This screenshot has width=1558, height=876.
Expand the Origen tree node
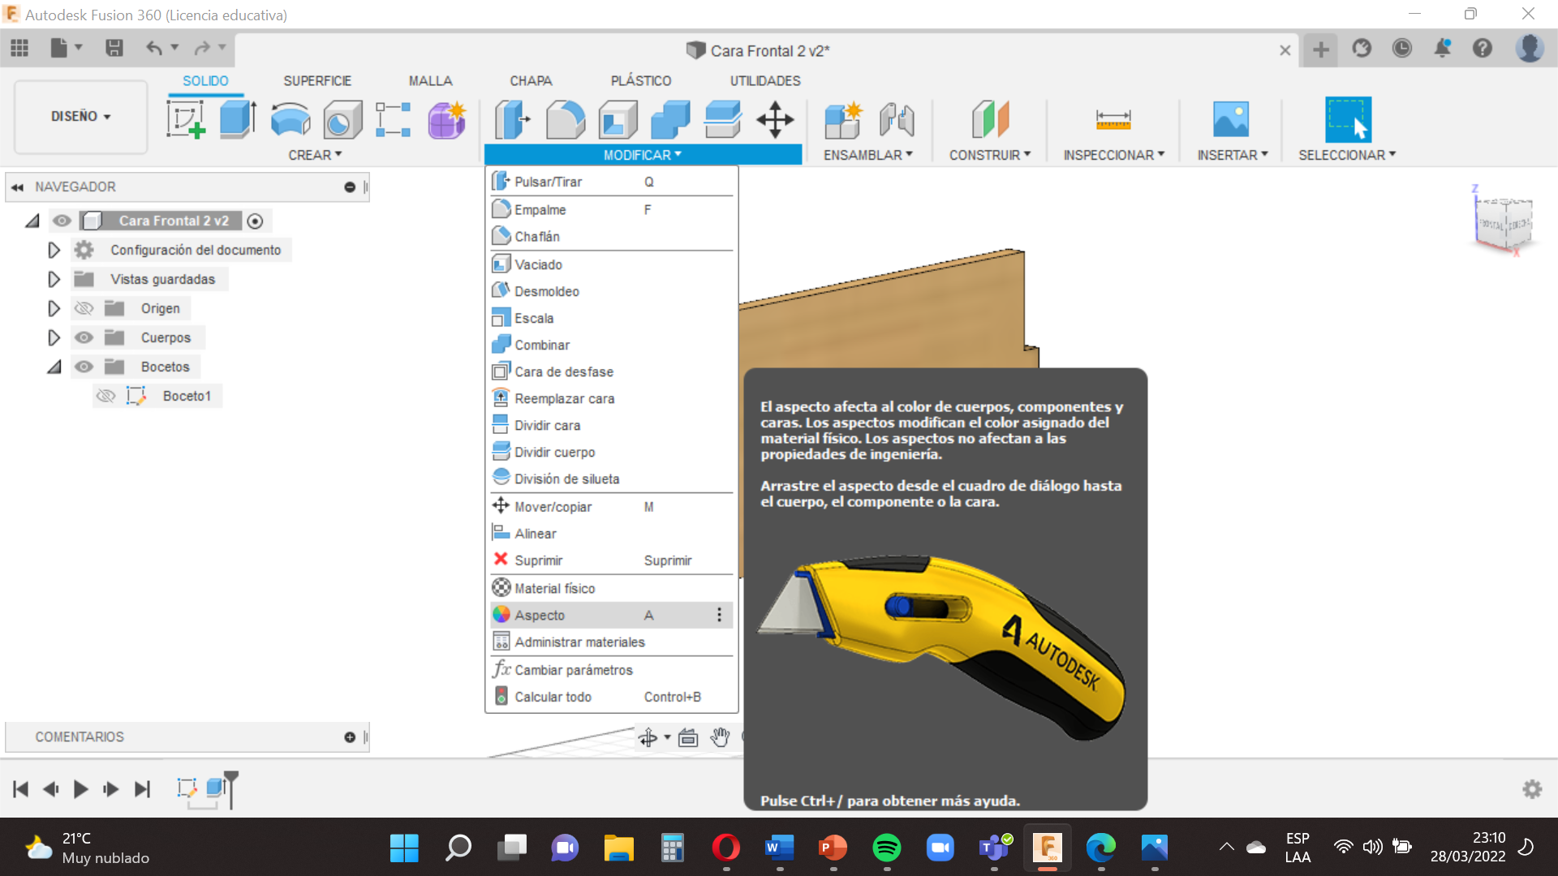(54, 308)
